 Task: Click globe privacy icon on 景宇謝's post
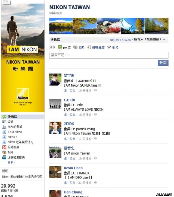(x=95, y=90)
